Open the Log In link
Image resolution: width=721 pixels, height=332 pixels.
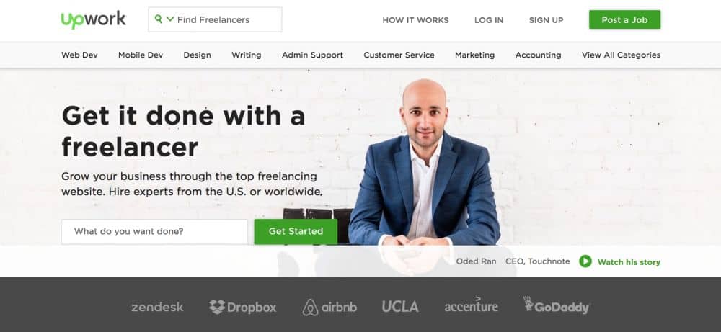489,20
